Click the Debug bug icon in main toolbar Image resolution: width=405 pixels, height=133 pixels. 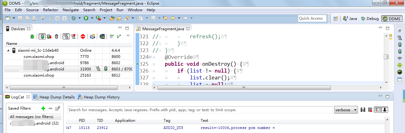pos(74,18)
